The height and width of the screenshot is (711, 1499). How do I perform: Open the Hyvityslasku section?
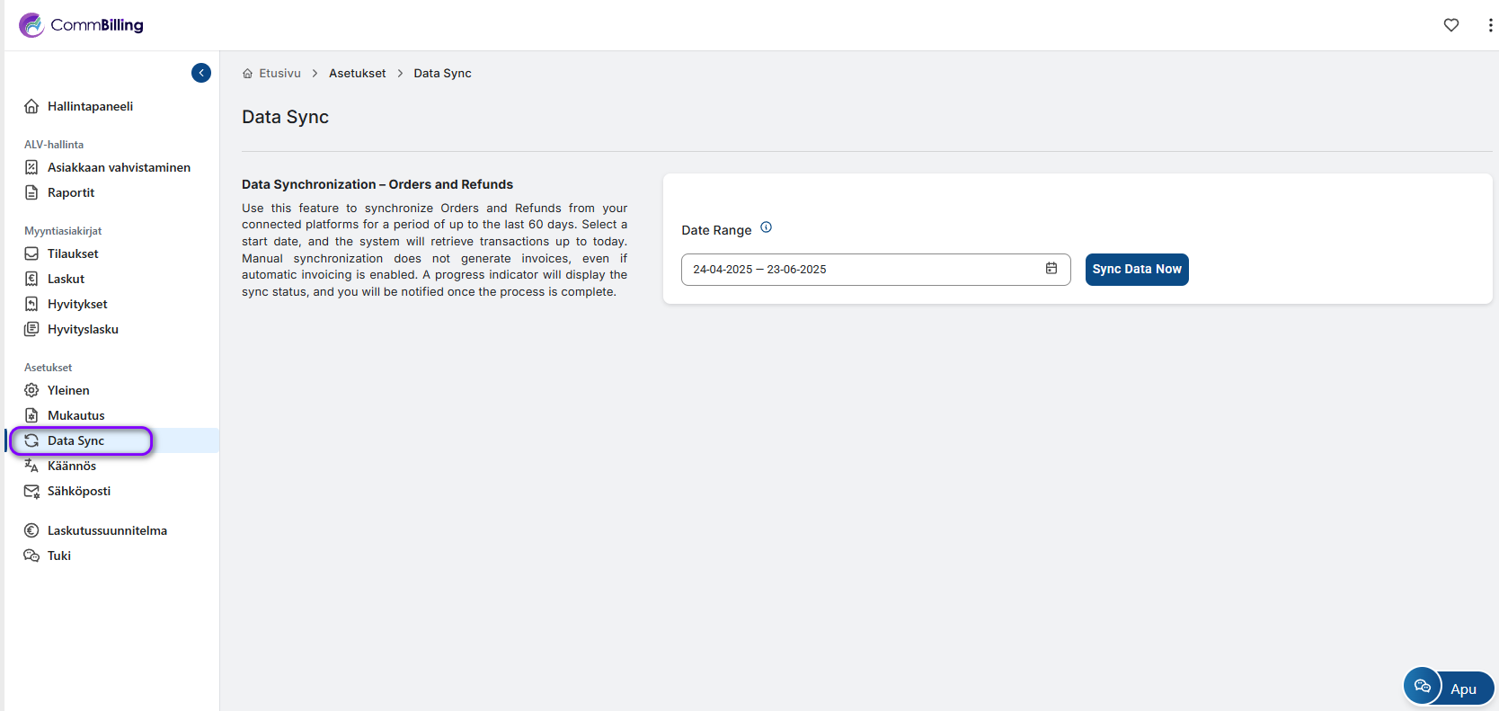(83, 329)
